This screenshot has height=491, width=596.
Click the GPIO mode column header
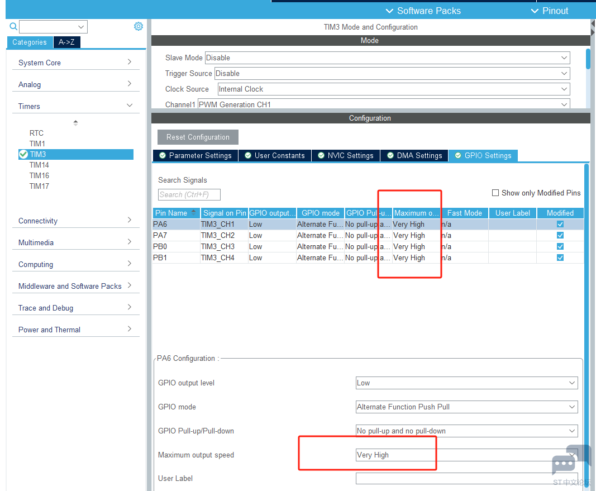321,213
